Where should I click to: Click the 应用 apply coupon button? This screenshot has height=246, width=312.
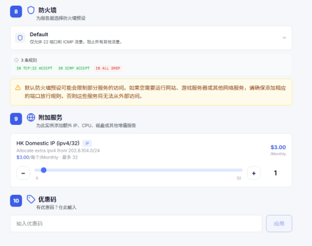(x=279, y=224)
